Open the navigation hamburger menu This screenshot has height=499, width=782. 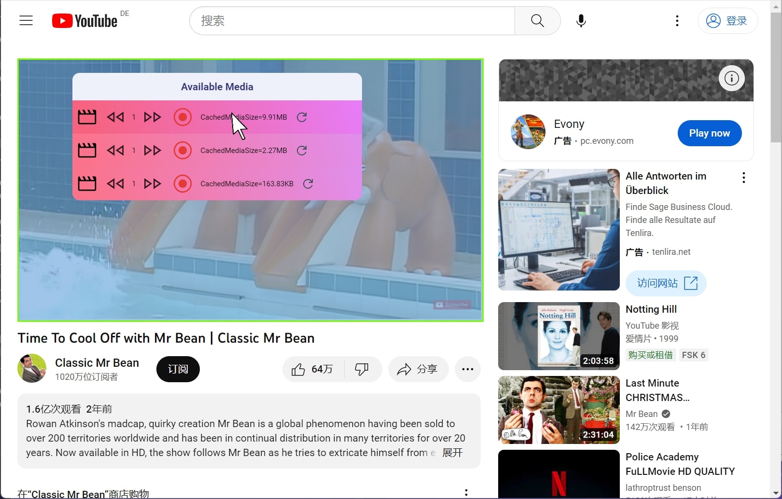[x=26, y=20]
